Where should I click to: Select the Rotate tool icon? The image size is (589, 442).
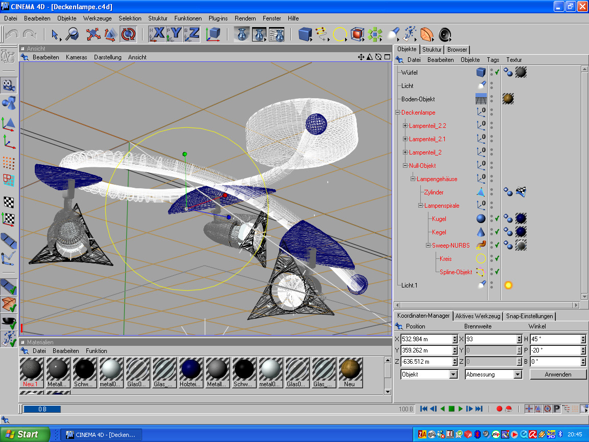128,34
